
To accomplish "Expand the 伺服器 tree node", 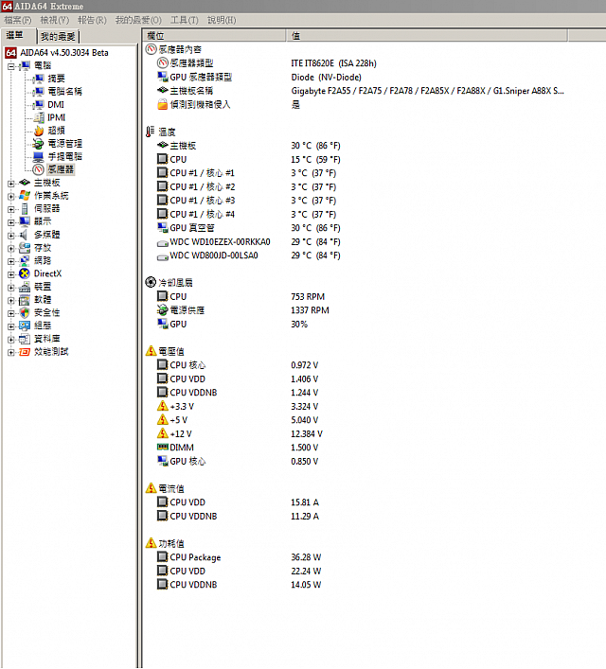I will coord(11,209).
